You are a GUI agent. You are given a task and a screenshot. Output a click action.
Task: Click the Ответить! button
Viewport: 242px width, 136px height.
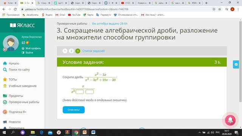coord(74,110)
